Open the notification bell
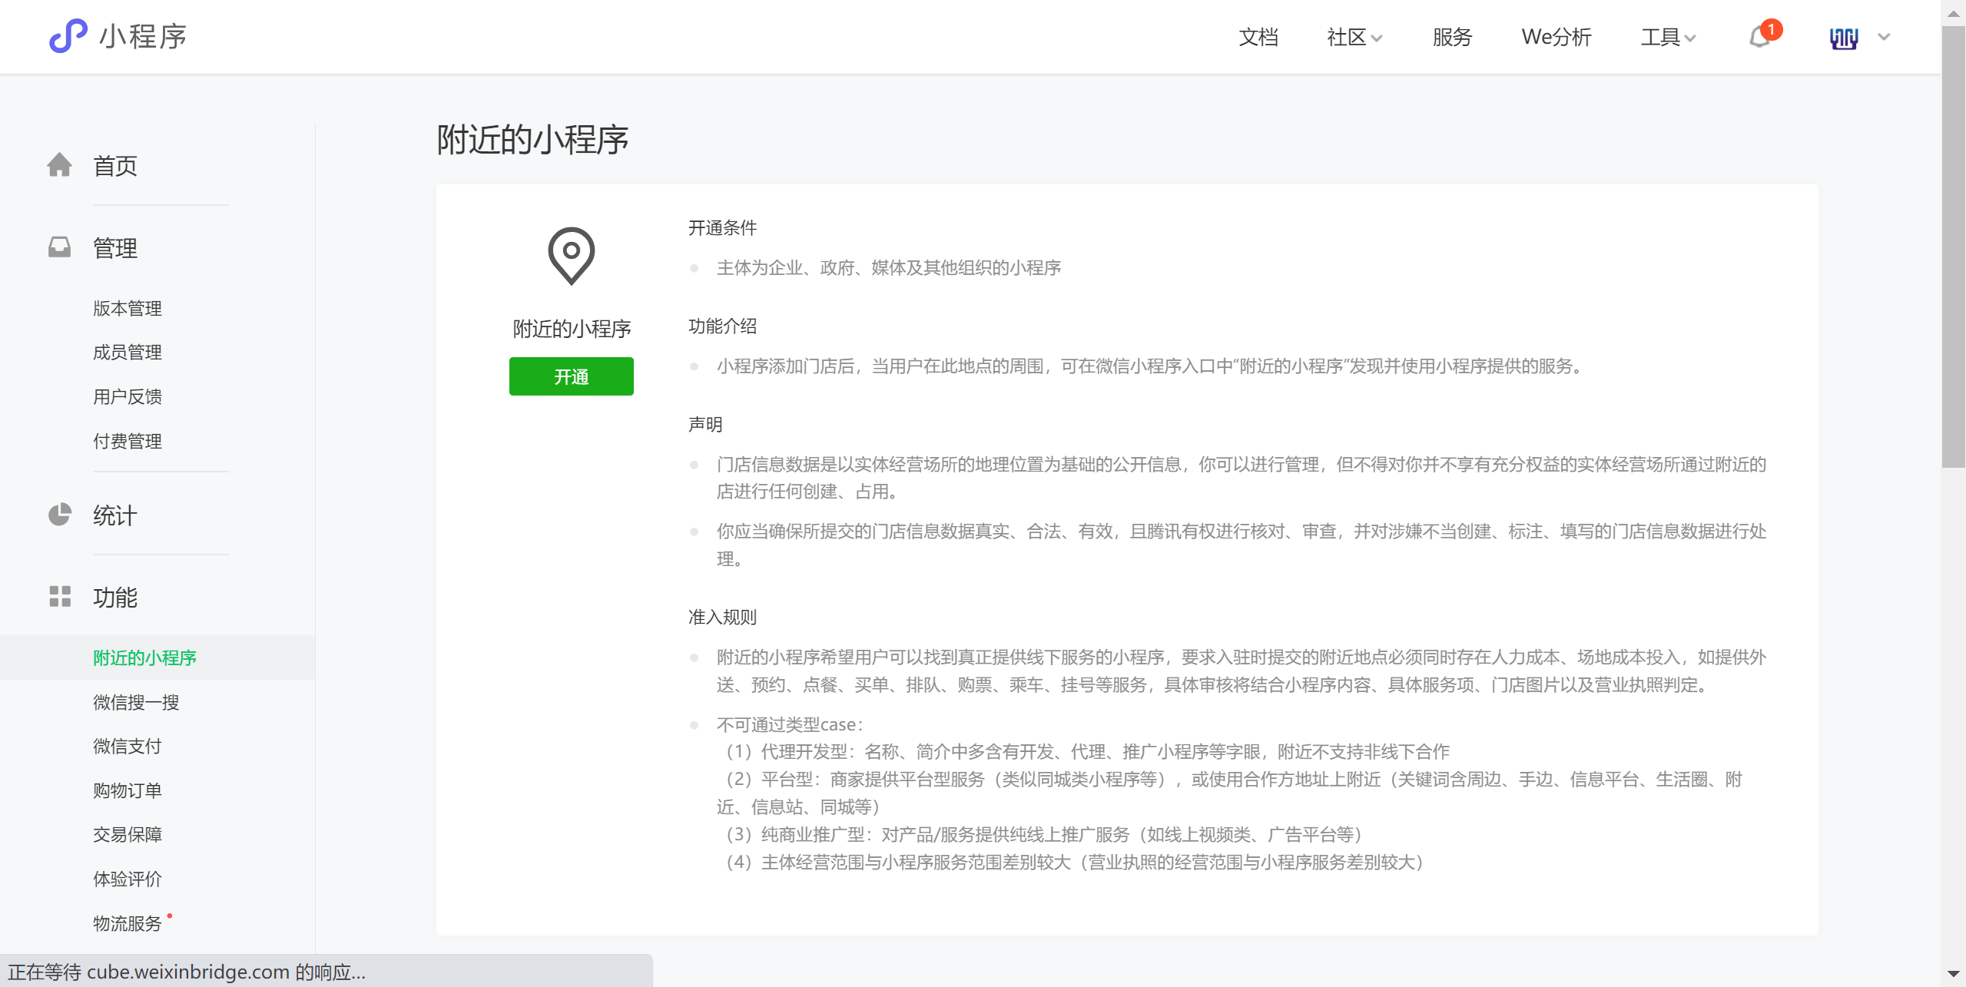 pyautogui.click(x=1760, y=37)
